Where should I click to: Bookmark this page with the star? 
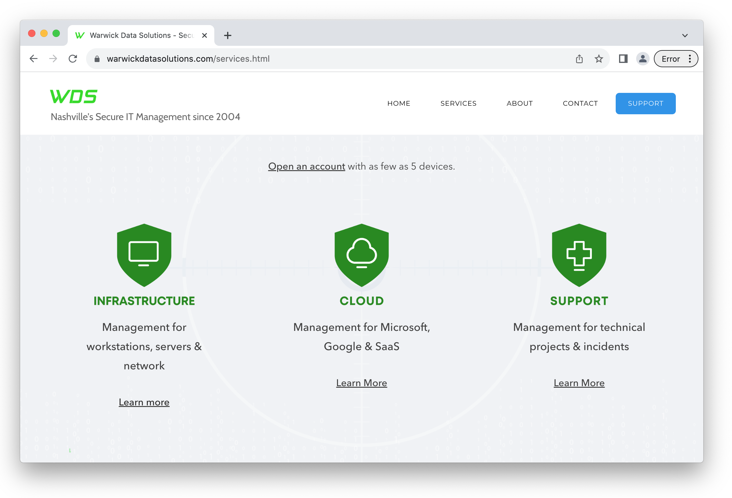pyautogui.click(x=598, y=59)
